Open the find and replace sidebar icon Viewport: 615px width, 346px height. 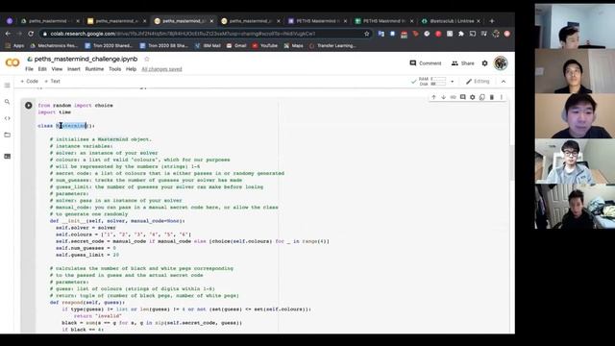[7, 102]
